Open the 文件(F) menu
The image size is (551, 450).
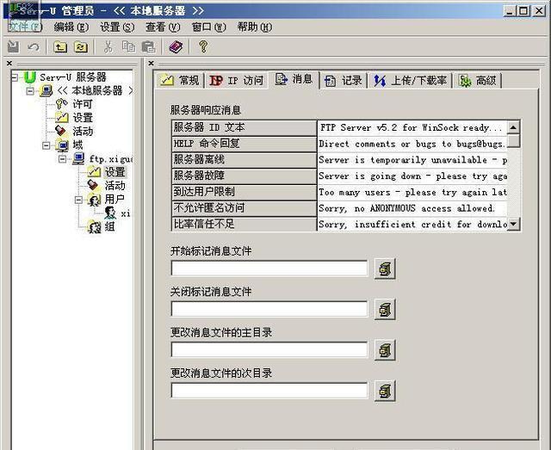click(25, 27)
